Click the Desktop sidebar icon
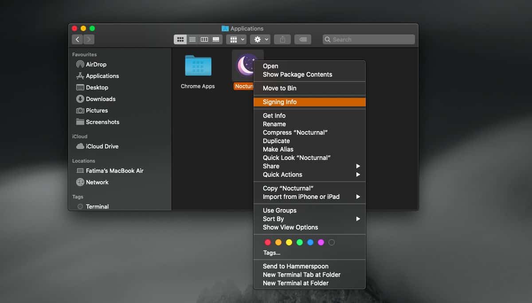 click(80, 87)
